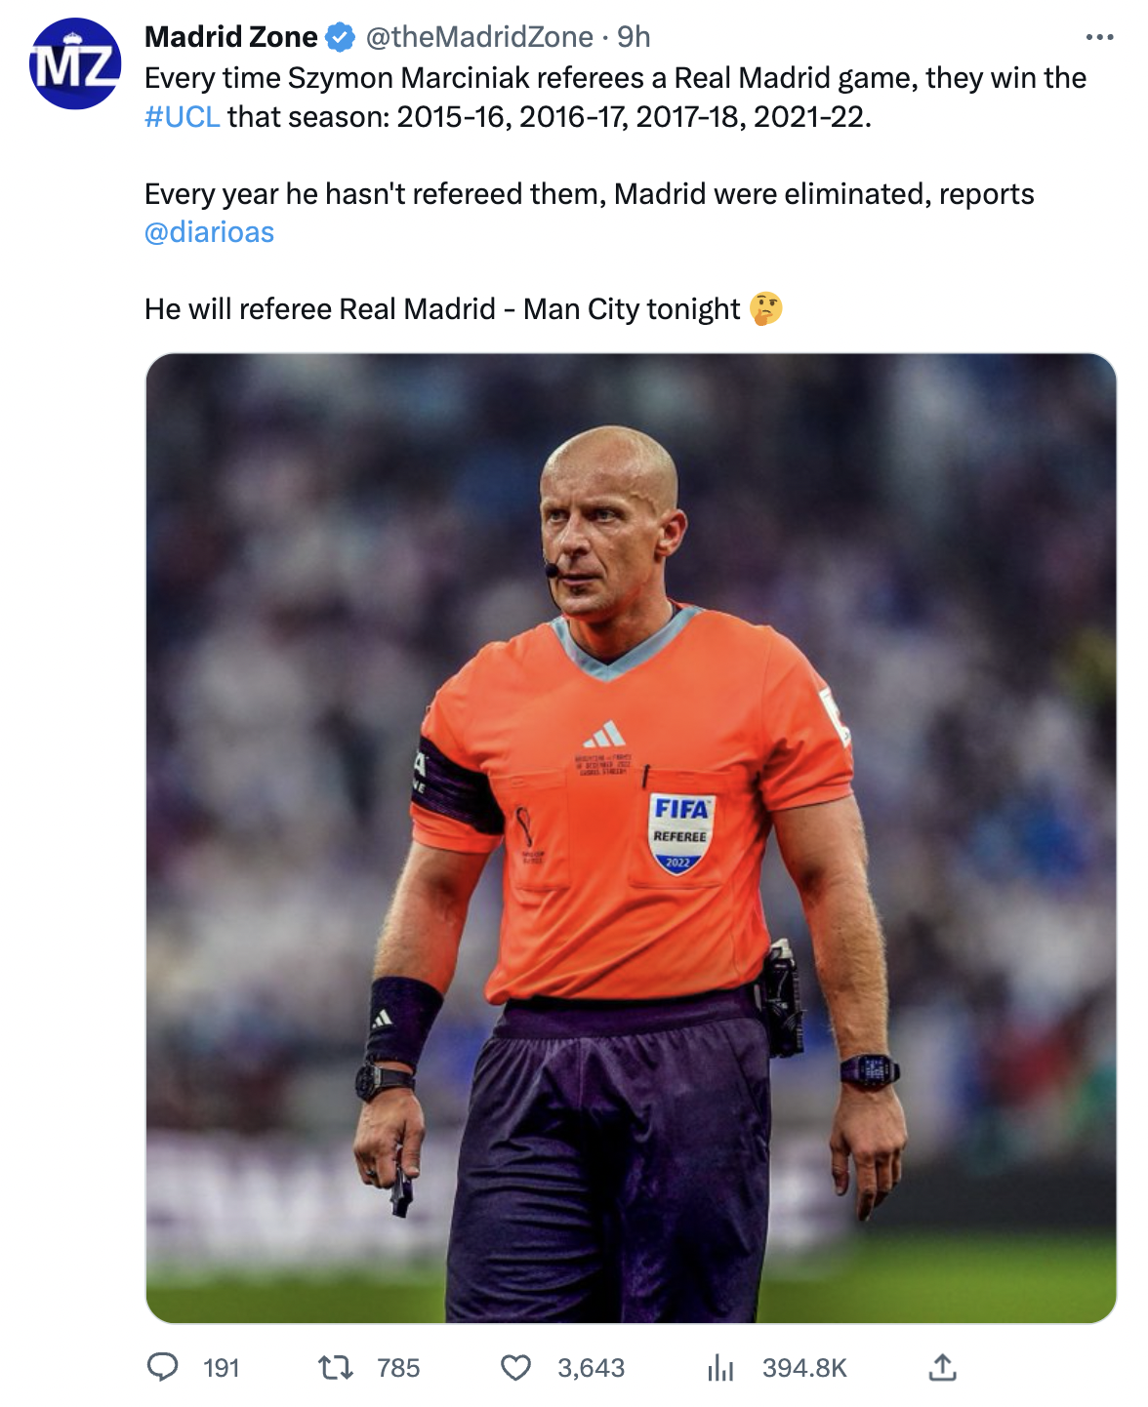Click the blue verified checkmark badge
Screen dimensions: 1148x1407
click(x=340, y=37)
